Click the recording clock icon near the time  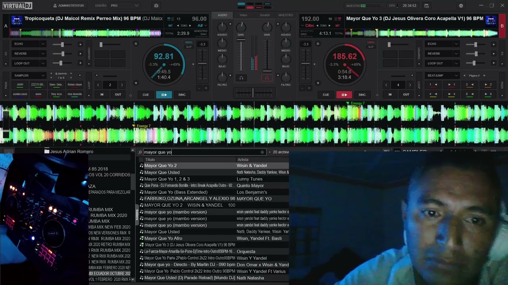point(426,6)
